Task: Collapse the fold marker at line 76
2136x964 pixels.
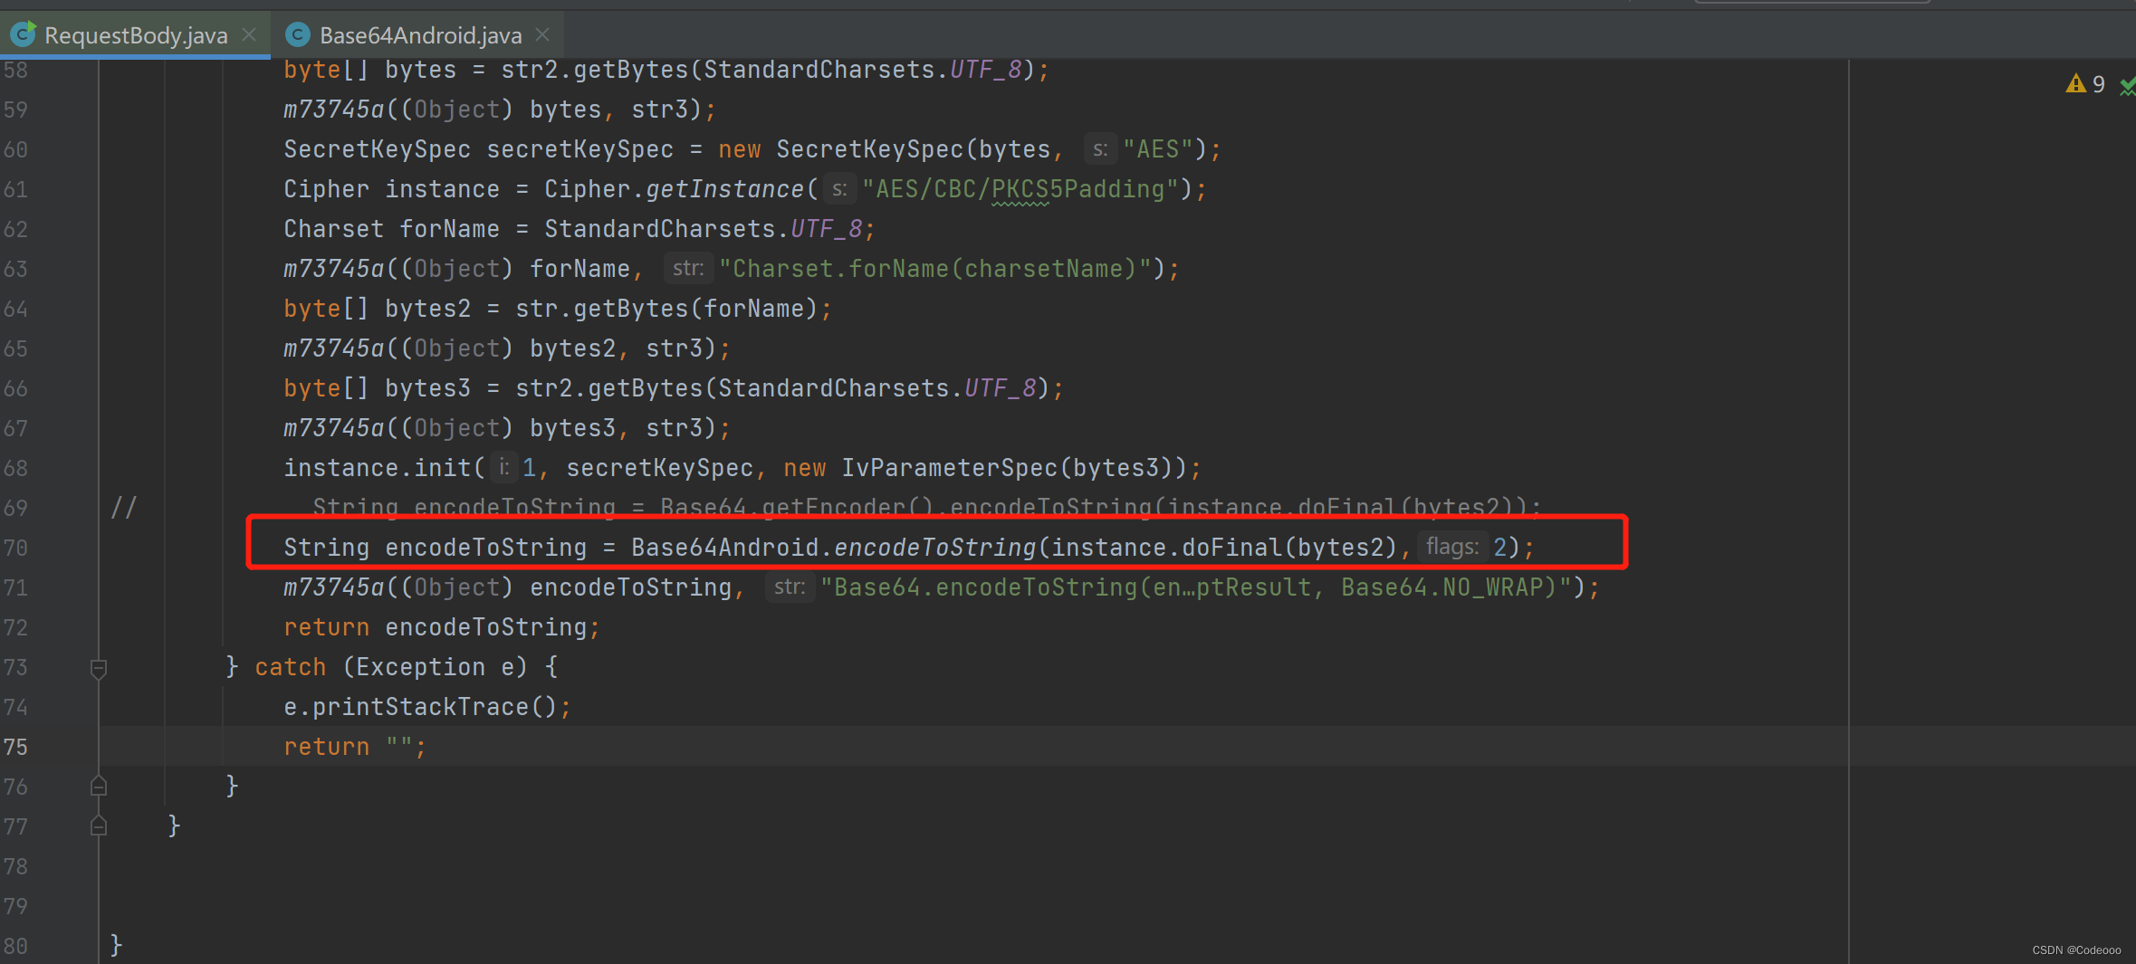Action: click(x=99, y=786)
